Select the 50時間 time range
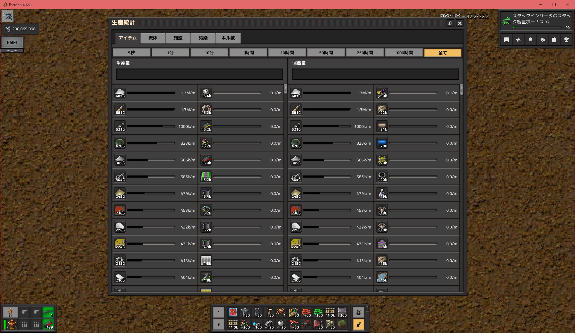Screen dimensions: 575x333 326,53
